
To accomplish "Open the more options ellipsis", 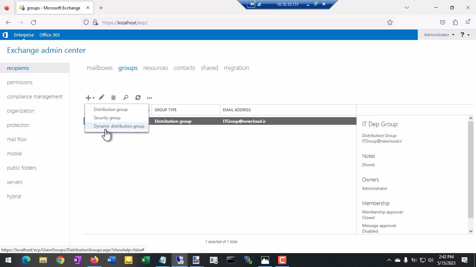I will coord(149,98).
